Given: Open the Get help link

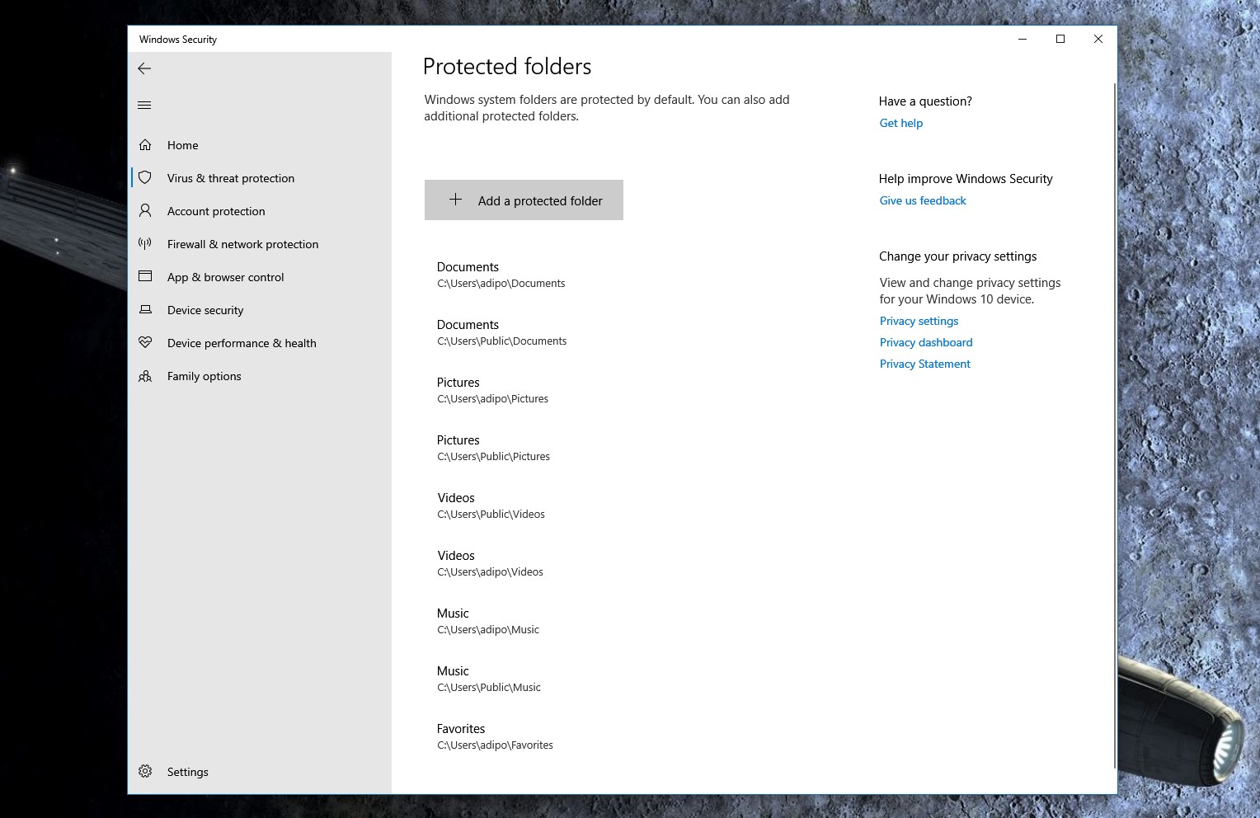Looking at the screenshot, I should coord(901,123).
